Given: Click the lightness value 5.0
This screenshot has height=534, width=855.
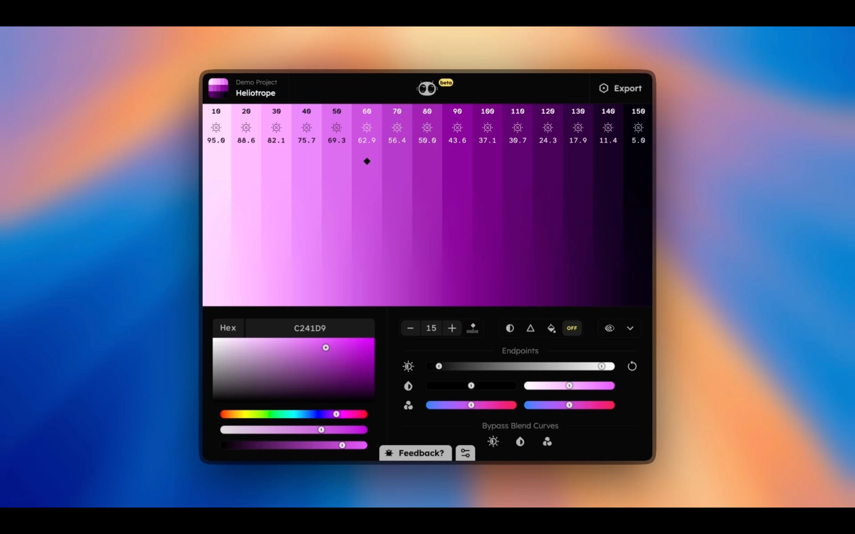Looking at the screenshot, I should click(638, 141).
